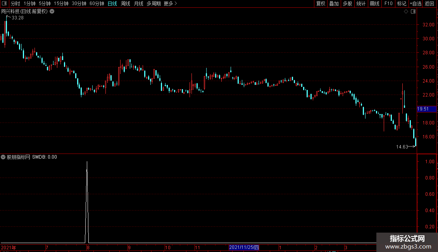
Task: Activate the 画线 drawing tool
Action: 374,3
